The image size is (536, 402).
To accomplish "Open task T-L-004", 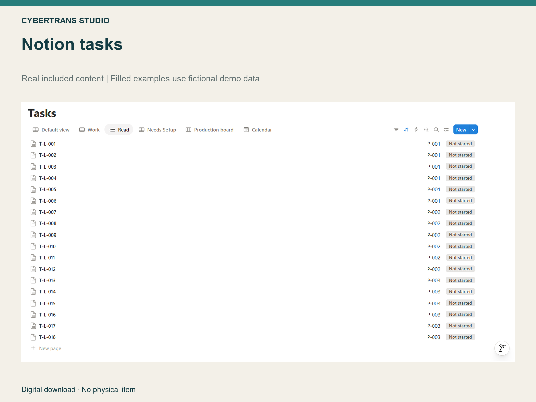I will tap(48, 178).
